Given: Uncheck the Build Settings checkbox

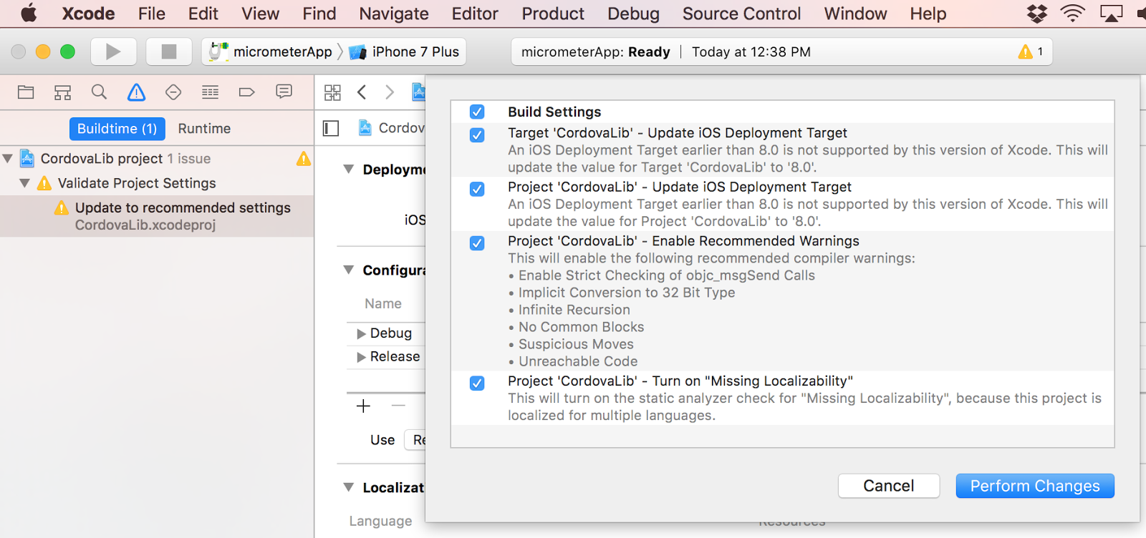Looking at the screenshot, I should (x=477, y=112).
